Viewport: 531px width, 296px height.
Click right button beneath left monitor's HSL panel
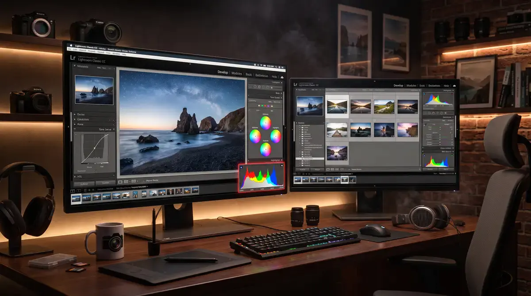(x=105, y=183)
